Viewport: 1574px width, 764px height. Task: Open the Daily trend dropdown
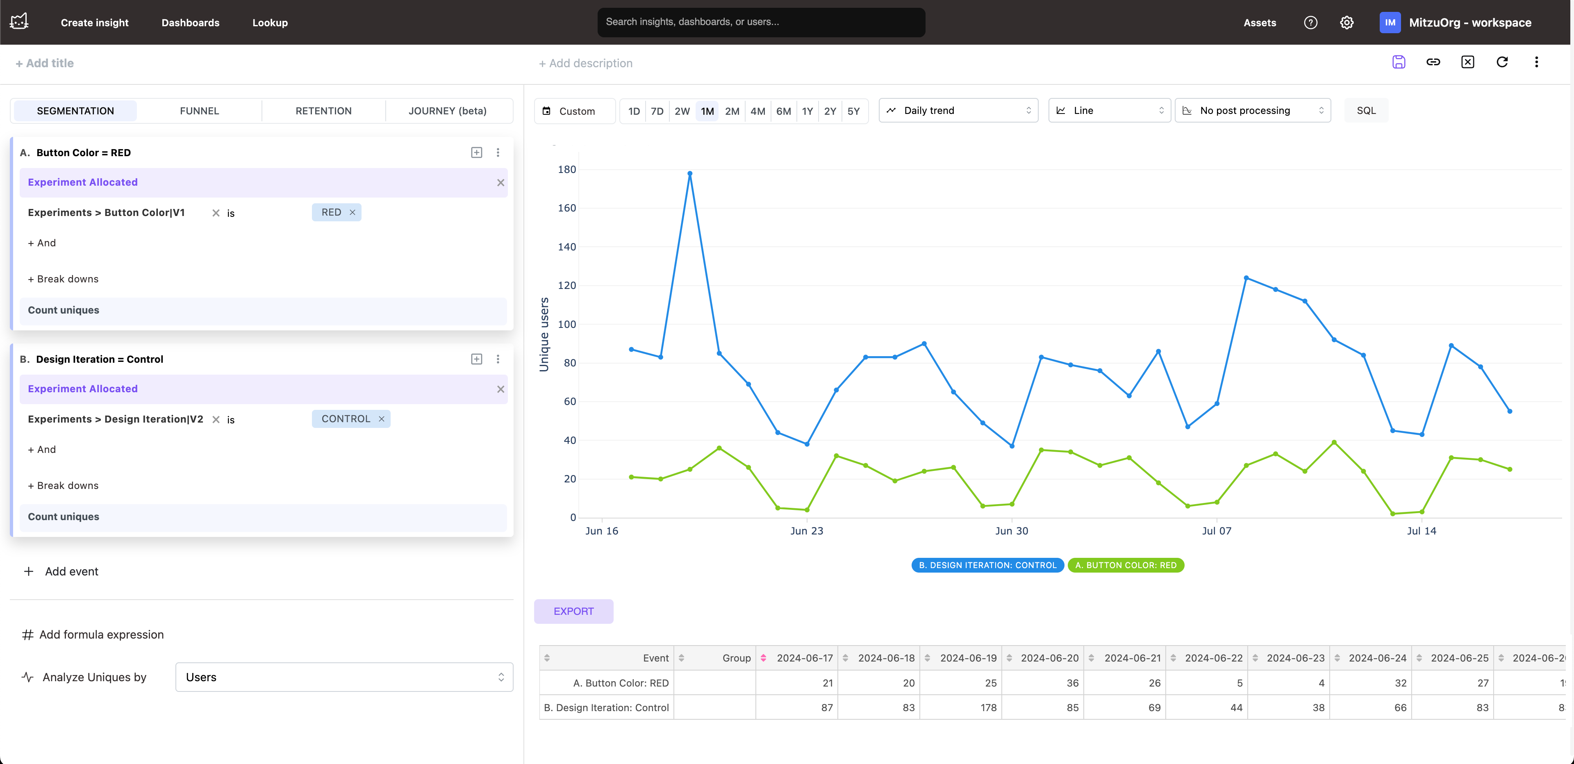958,111
